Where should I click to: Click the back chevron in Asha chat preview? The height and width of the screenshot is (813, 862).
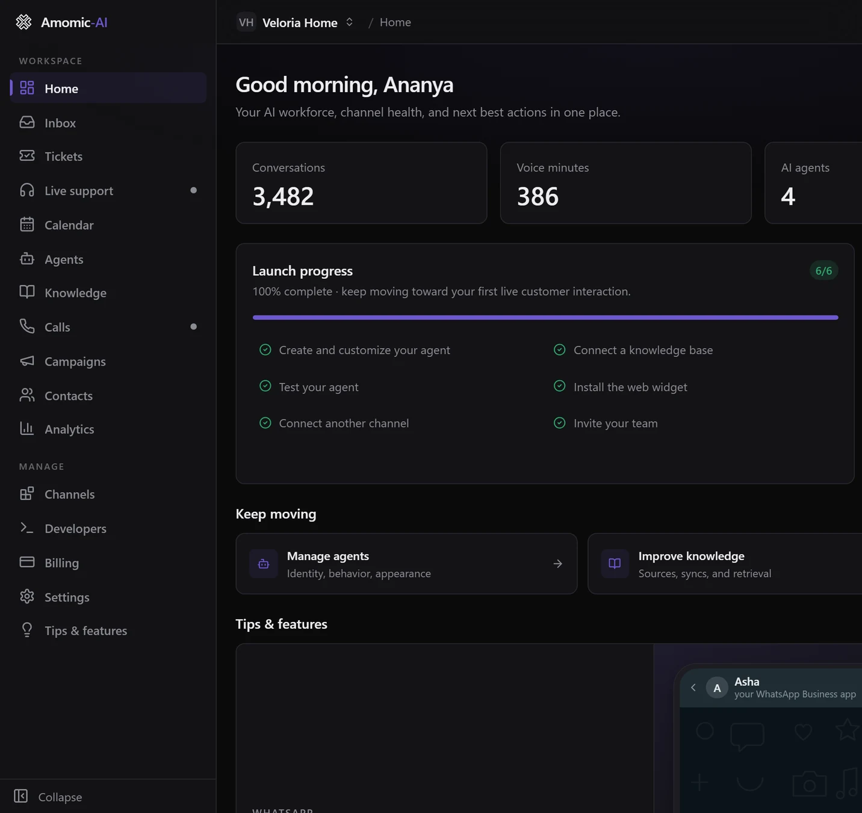click(x=693, y=687)
